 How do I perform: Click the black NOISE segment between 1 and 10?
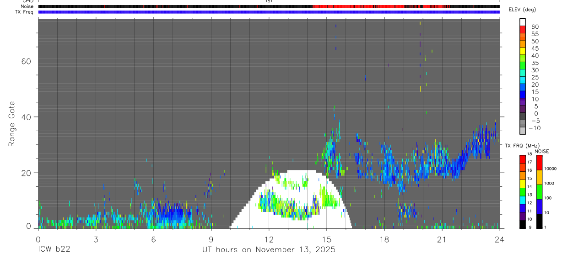[539, 221]
